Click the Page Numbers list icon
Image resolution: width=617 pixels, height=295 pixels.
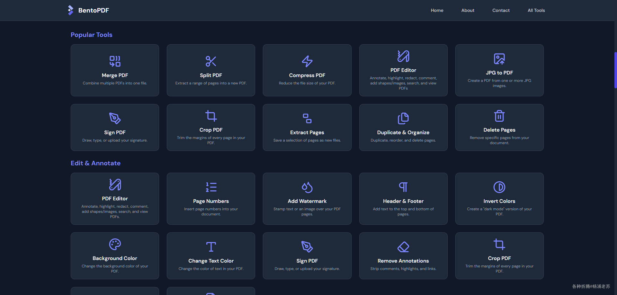pos(211,187)
